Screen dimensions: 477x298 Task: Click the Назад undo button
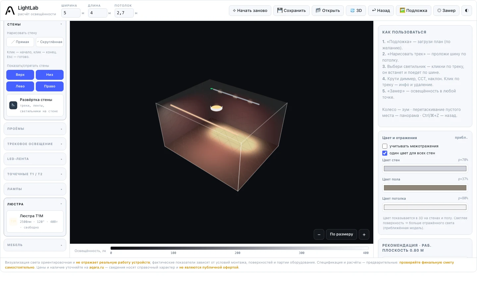point(381,11)
